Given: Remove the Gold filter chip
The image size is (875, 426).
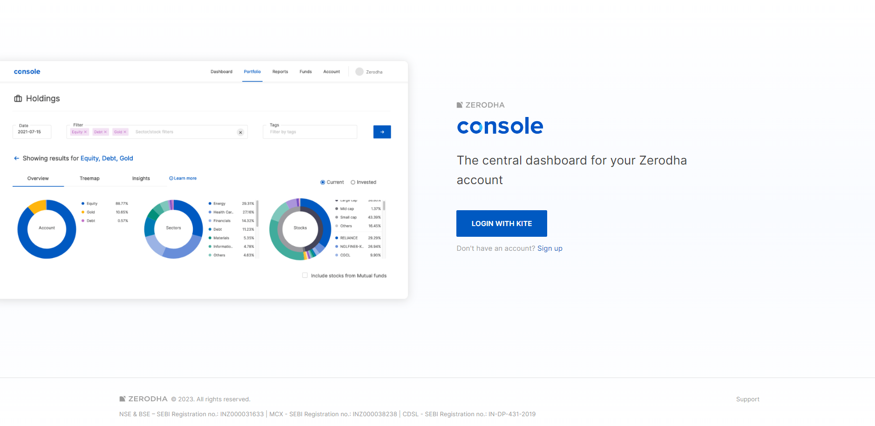Looking at the screenshot, I should click(x=126, y=132).
